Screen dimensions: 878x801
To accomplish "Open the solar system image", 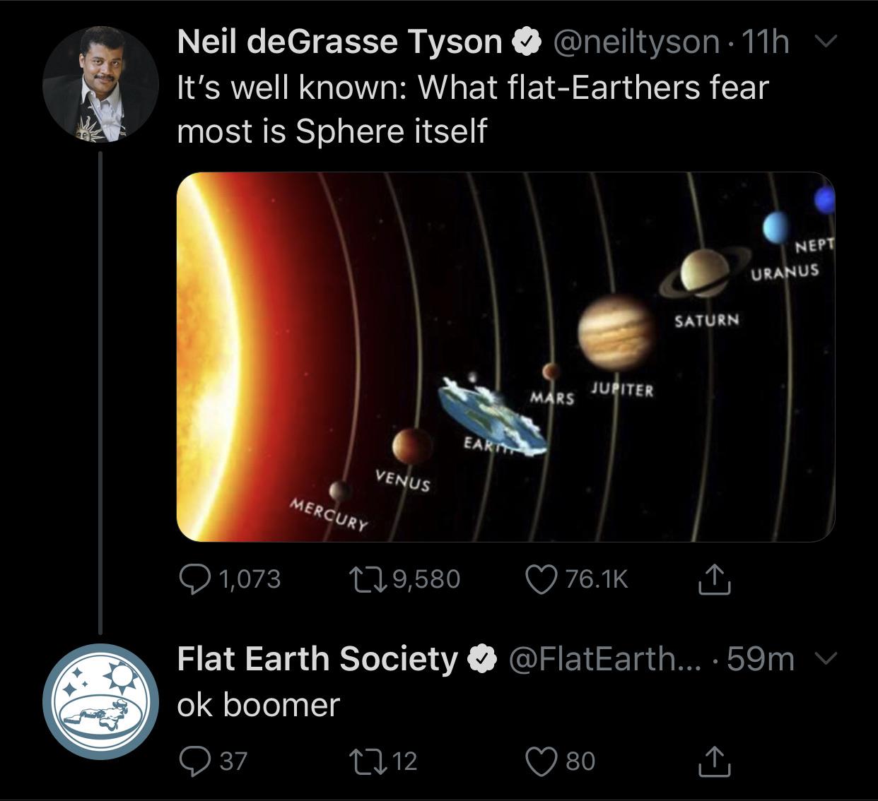I will tap(505, 357).
